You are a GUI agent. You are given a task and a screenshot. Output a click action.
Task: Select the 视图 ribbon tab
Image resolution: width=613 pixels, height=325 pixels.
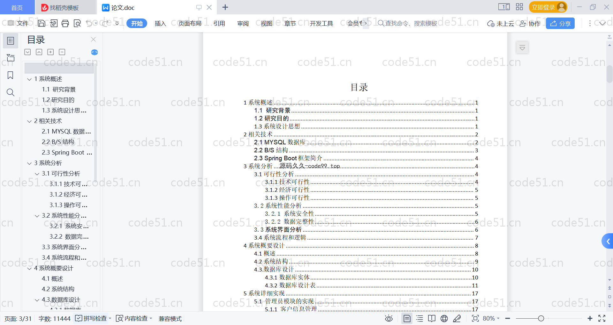pos(267,23)
